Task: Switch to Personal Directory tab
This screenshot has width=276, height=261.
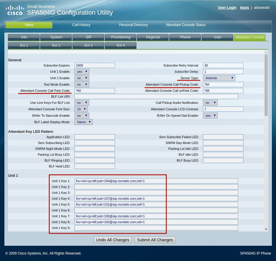Action: pos(133,25)
